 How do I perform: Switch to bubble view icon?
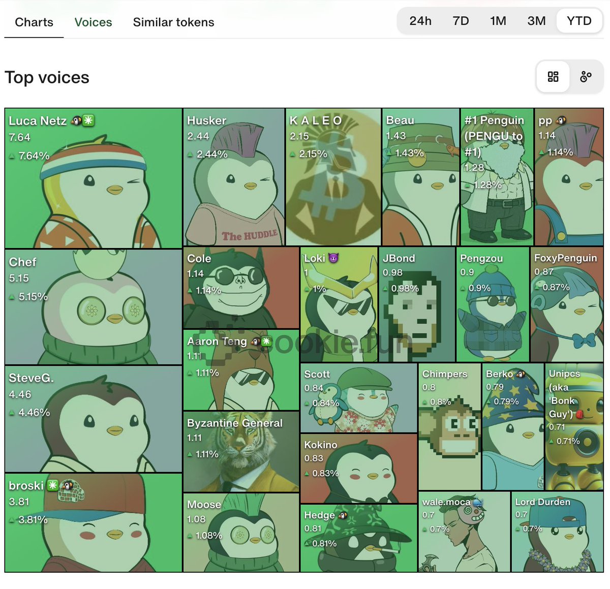[x=586, y=77]
